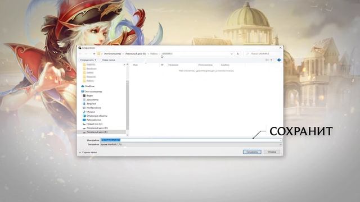Select Изображения folder in navigation tree
This screenshot has width=360, height=202.
94,108
